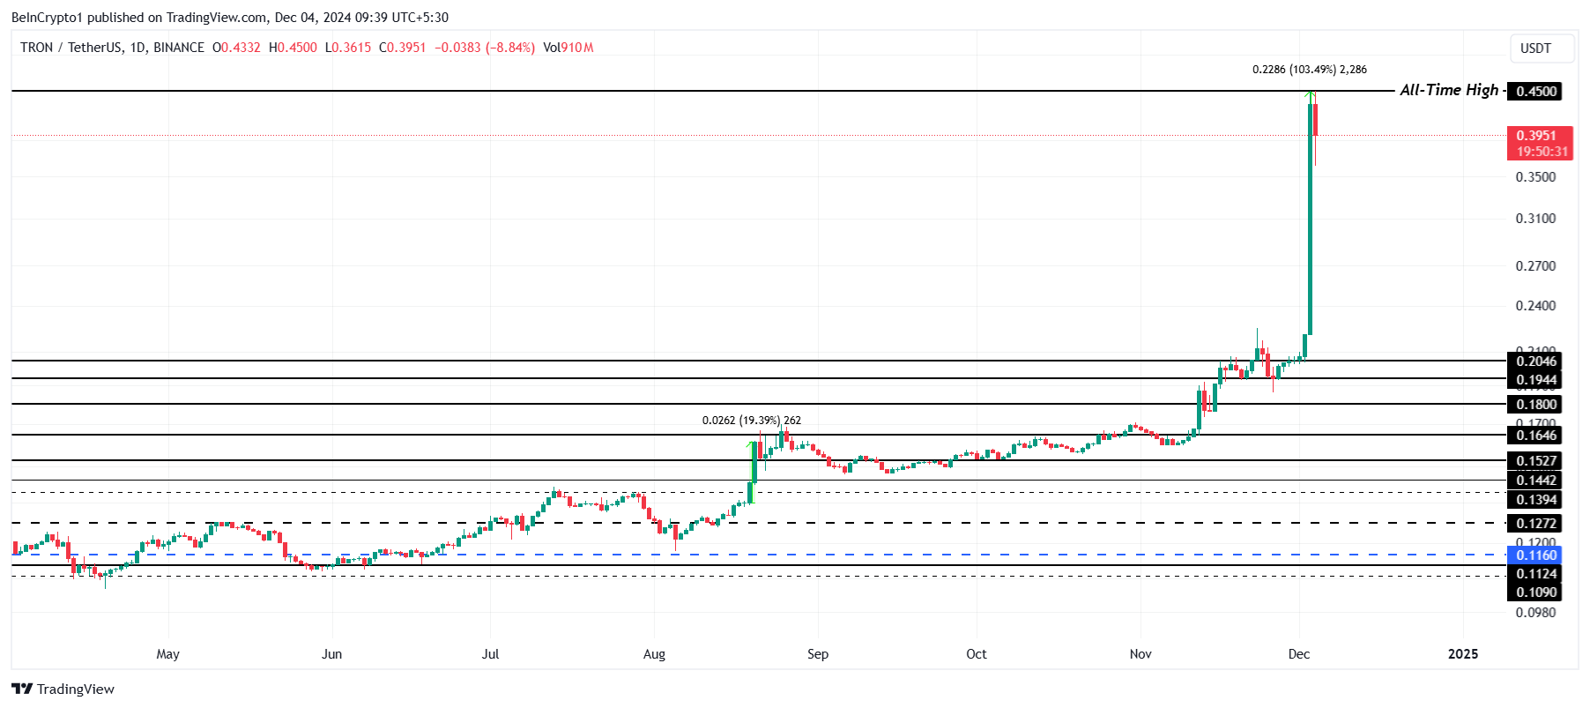Select the 0.1090 price level label
1590x708 pixels.
(1534, 592)
